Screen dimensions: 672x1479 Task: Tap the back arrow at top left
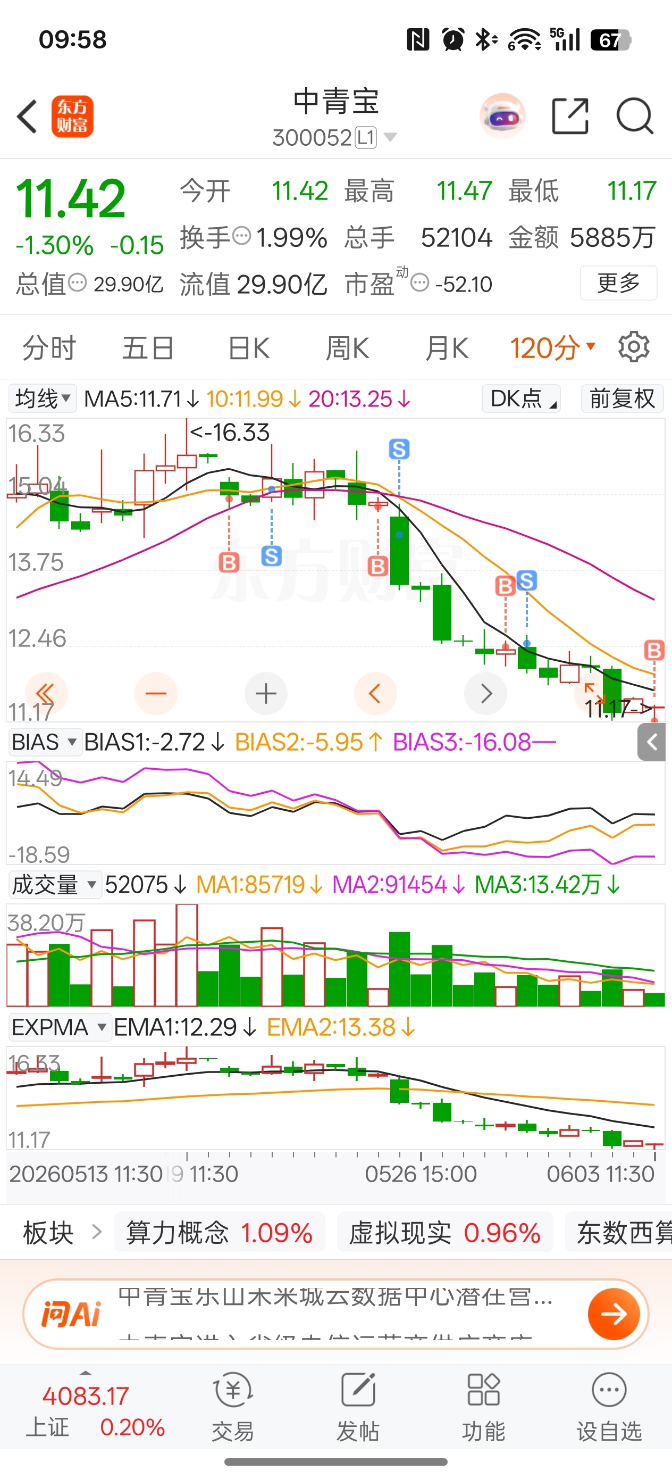27,117
